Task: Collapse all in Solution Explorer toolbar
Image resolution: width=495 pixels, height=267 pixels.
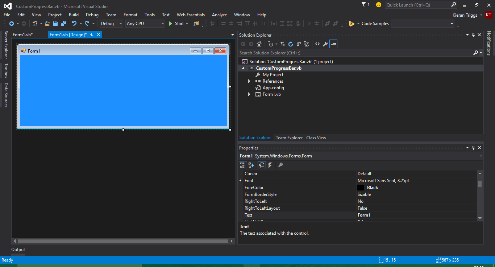Action: coord(299,44)
